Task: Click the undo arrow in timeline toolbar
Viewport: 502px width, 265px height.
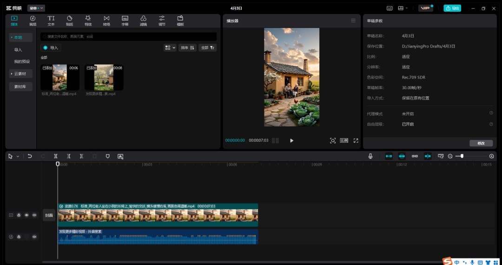Action: [x=30, y=156]
